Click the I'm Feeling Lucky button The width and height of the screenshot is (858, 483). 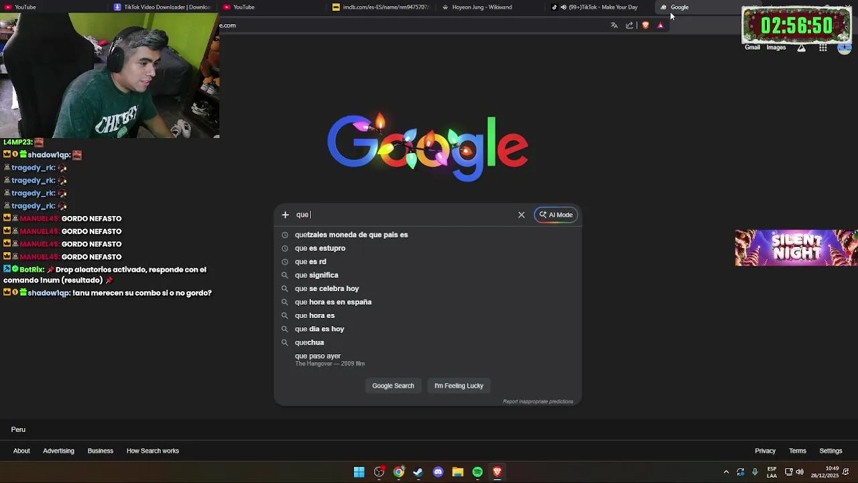(x=458, y=386)
